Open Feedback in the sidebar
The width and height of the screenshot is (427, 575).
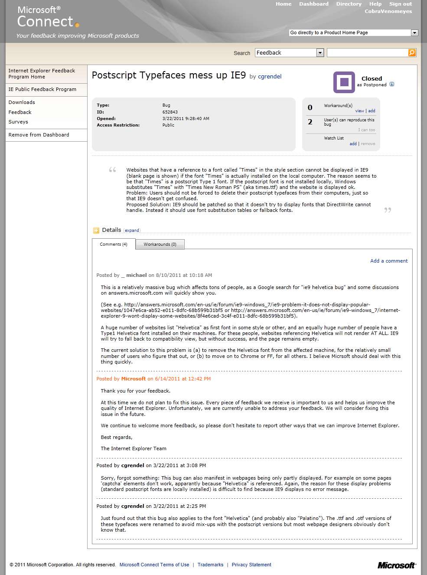20,112
